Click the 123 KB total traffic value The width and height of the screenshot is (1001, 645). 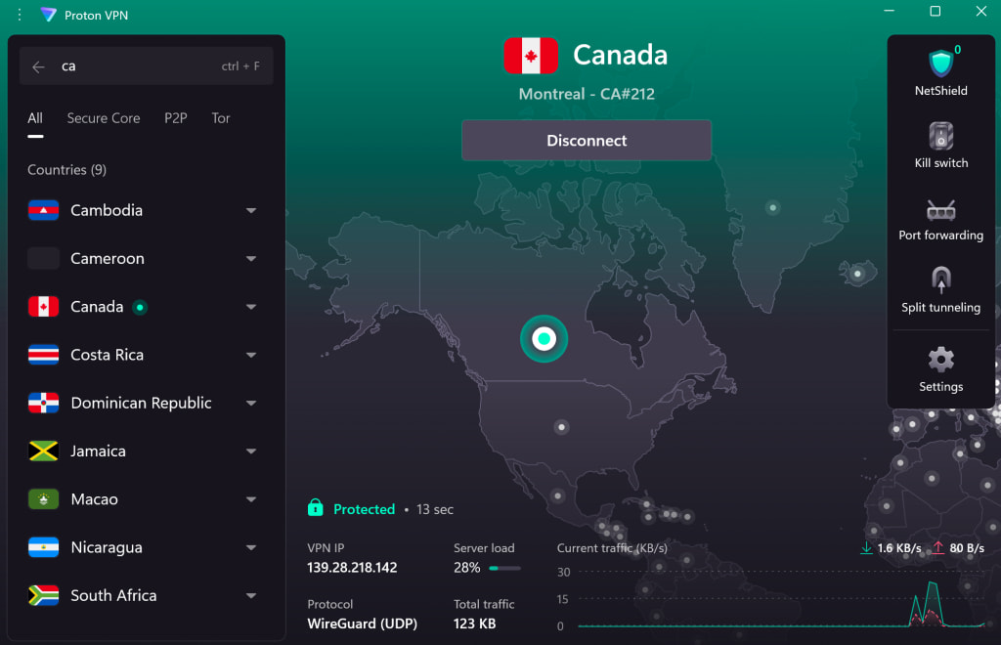point(474,623)
